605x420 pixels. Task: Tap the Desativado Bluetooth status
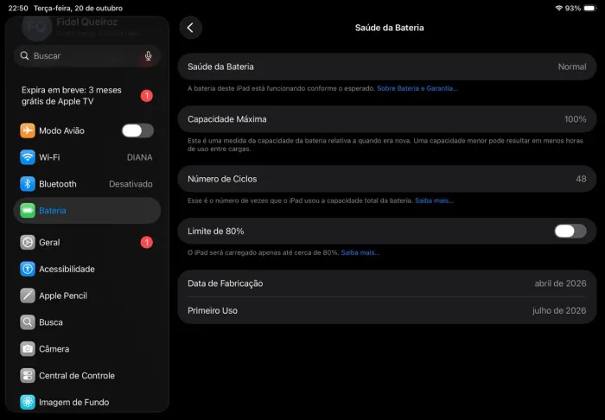[x=131, y=184]
